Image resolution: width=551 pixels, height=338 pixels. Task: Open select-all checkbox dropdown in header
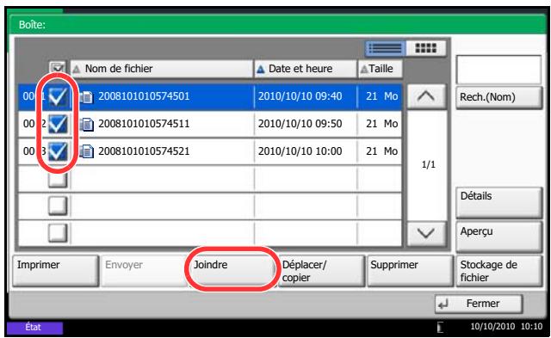click(58, 67)
